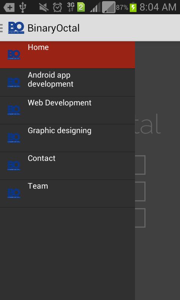Tap the alarm clock status icon
The width and height of the screenshot is (180, 300).
(x=57, y=7)
